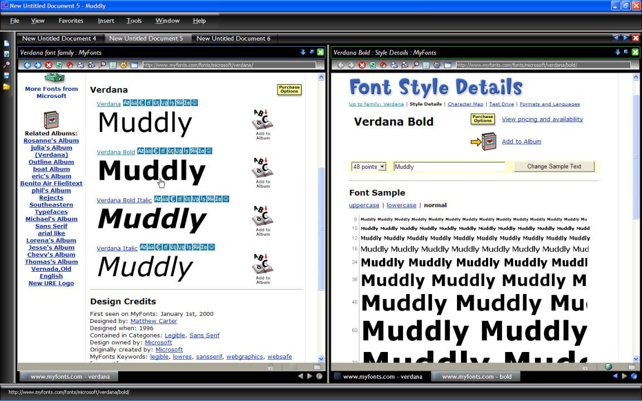This screenshot has width=642, height=401.
Task: Click the magnifier search icon in the left sidebar
Action: coord(6,65)
